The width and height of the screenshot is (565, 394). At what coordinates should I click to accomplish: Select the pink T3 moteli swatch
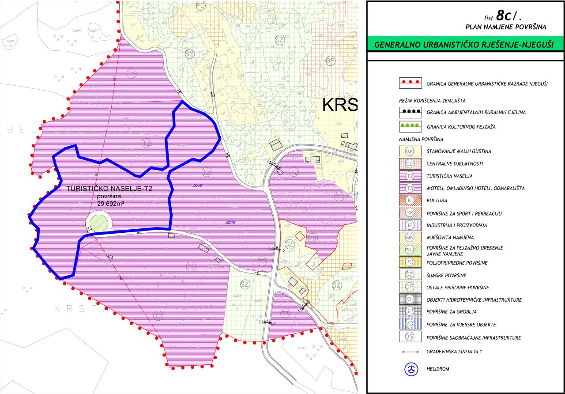[x=410, y=187]
